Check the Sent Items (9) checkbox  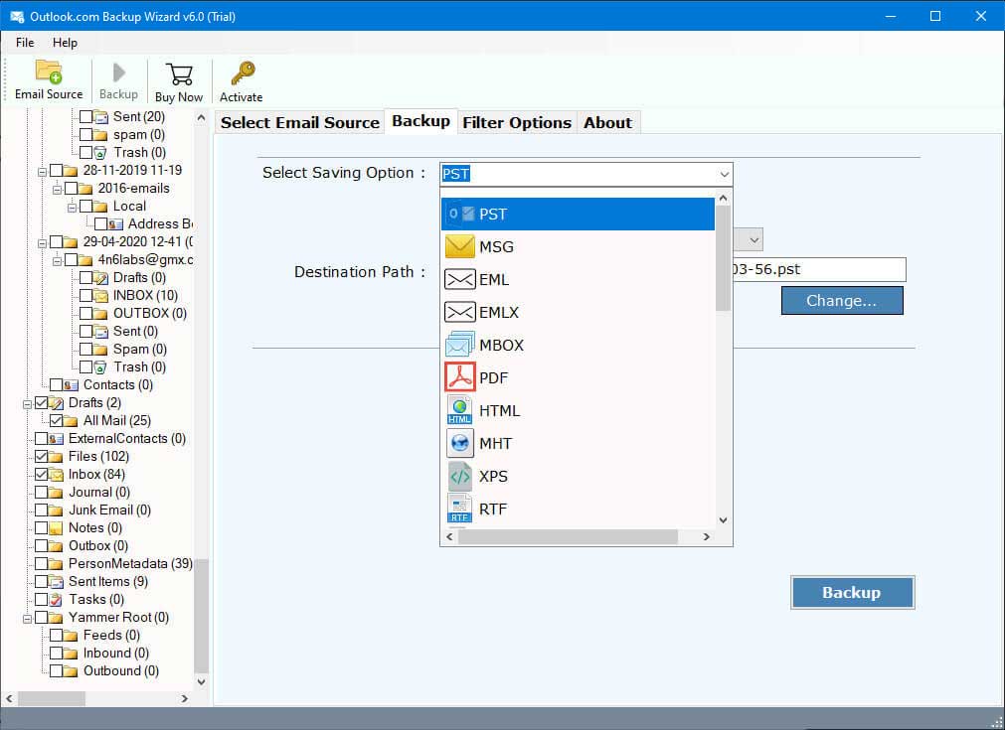(x=41, y=582)
